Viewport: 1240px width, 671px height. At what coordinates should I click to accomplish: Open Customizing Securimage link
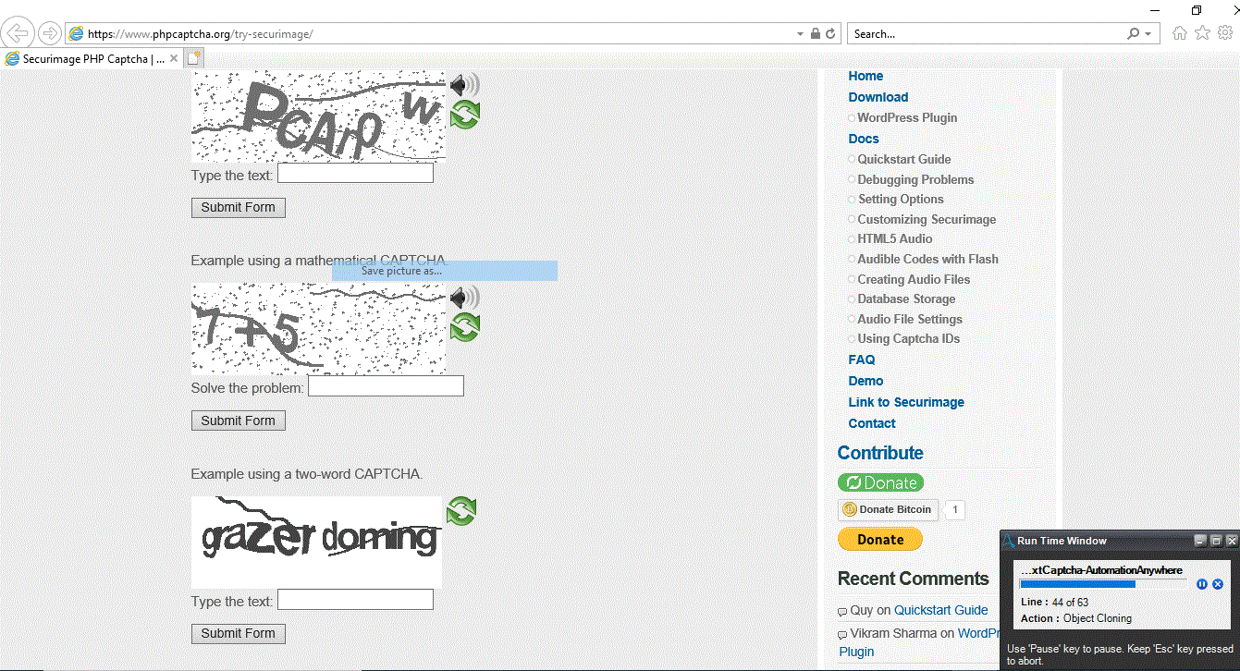927,219
